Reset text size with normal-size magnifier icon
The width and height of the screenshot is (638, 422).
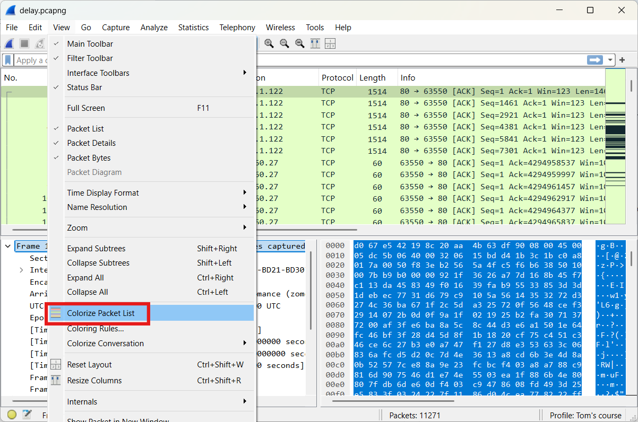(300, 43)
